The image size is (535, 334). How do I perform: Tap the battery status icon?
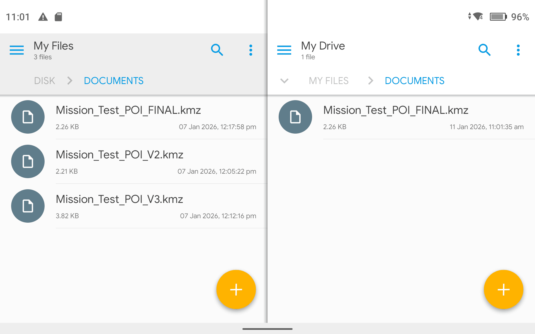click(498, 17)
